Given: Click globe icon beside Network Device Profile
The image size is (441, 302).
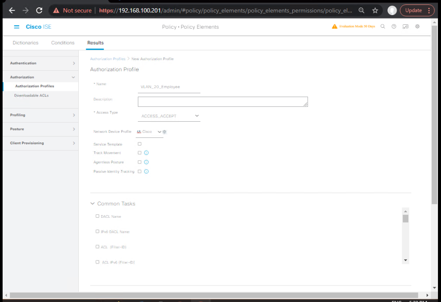Looking at the screenshot, I should click(164, 132).
